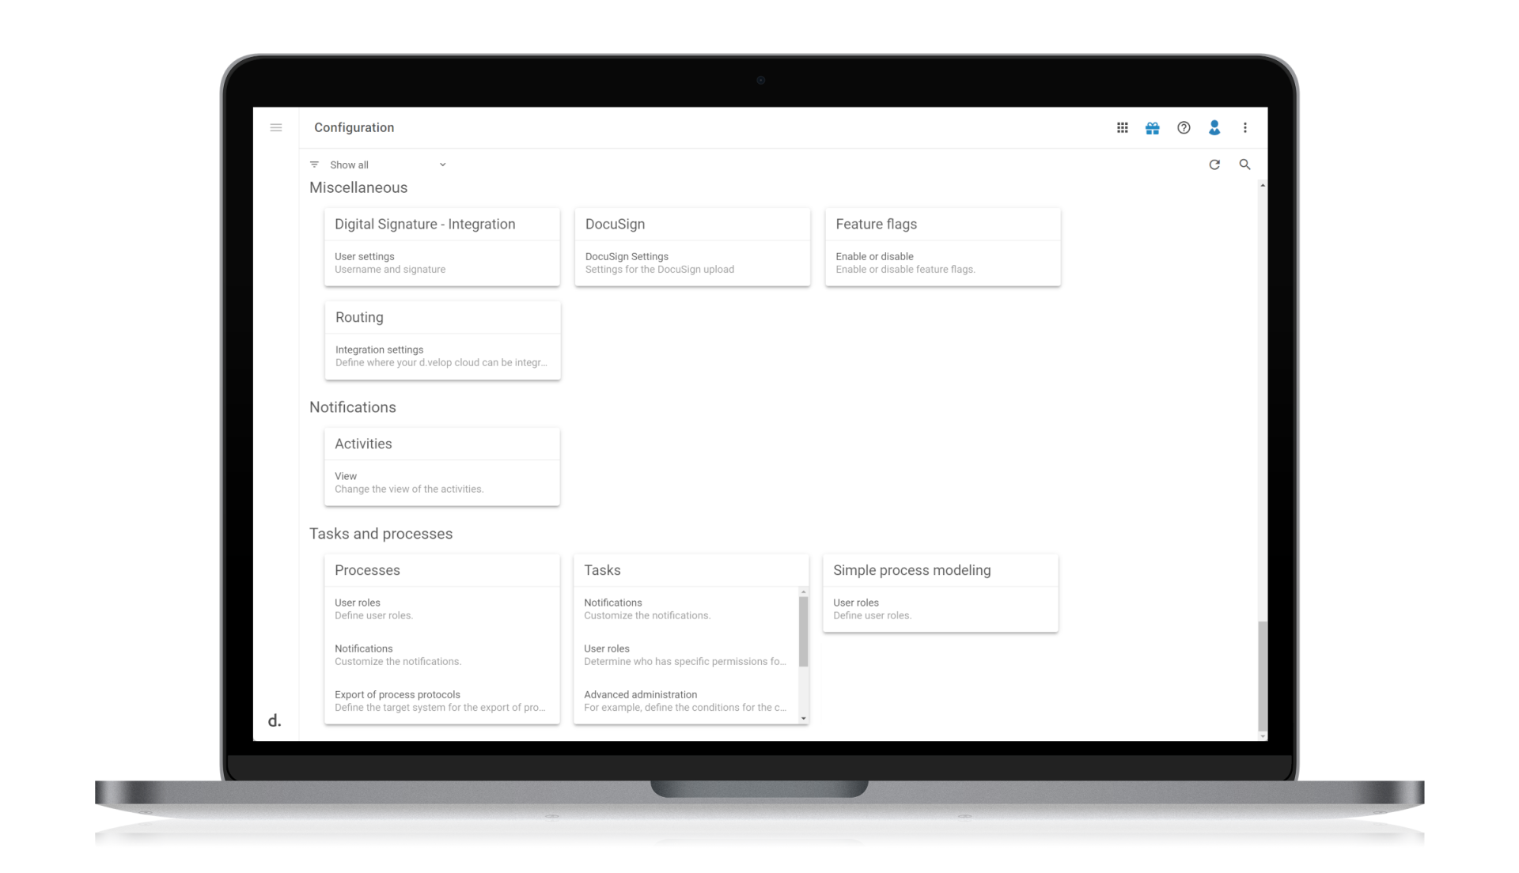Open DocuSign Settings for upload configuration
Viewport: 1519px width, 873px height.
click(x=659, y=262)
